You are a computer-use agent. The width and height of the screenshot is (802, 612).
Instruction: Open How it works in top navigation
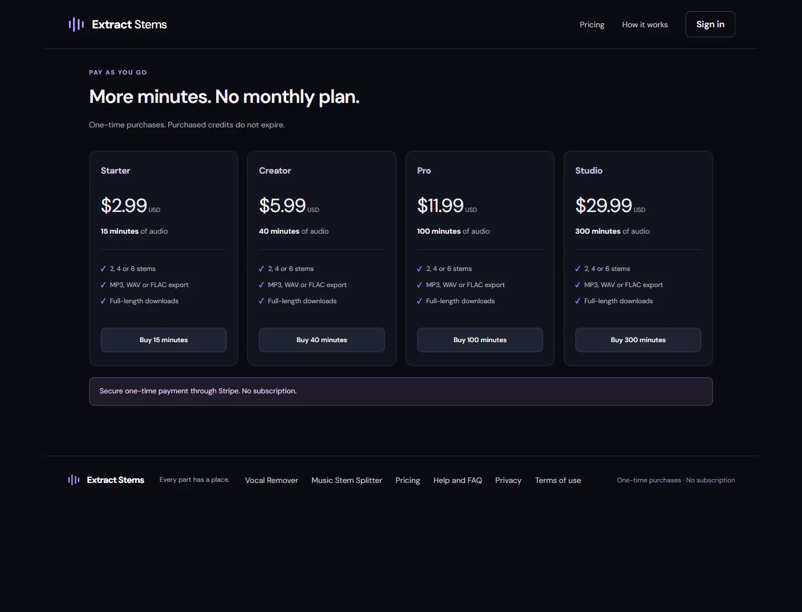pyautogui.click(x=645, y=24)
